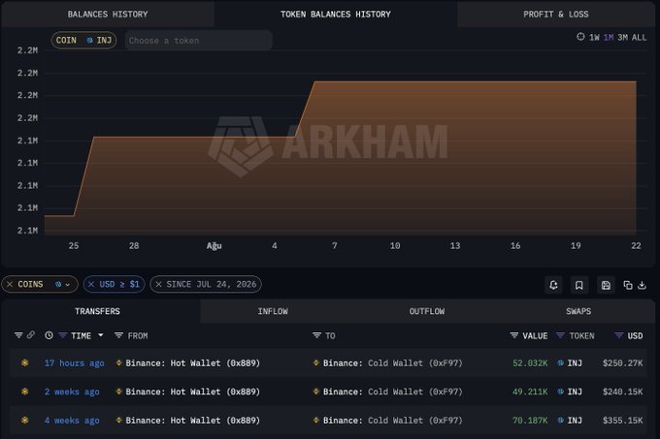Expand the COINS filter dropdown chevron
Image resolution: width=660 pixels, height=439 pixels.
67,285
